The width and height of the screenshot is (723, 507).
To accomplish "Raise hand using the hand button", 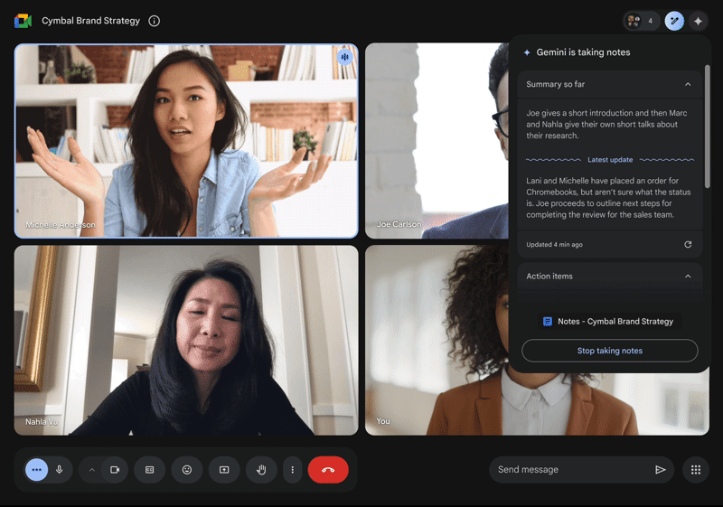I will pos(261,470).
